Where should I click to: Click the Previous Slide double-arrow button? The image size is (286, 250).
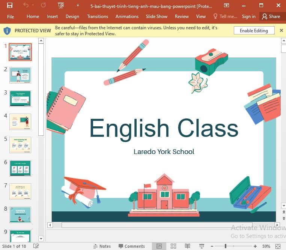tap(284, 212)
